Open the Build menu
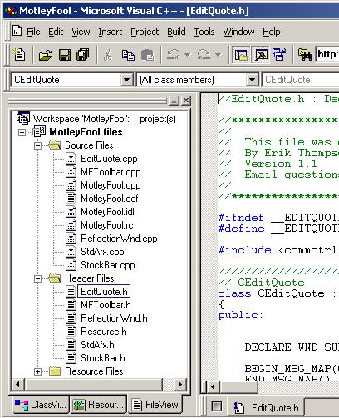 tap(176, 32)
